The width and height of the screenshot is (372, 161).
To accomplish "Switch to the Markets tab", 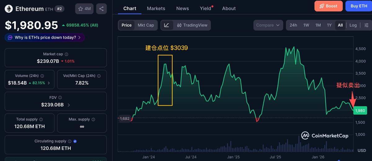I will pos(156,8).
